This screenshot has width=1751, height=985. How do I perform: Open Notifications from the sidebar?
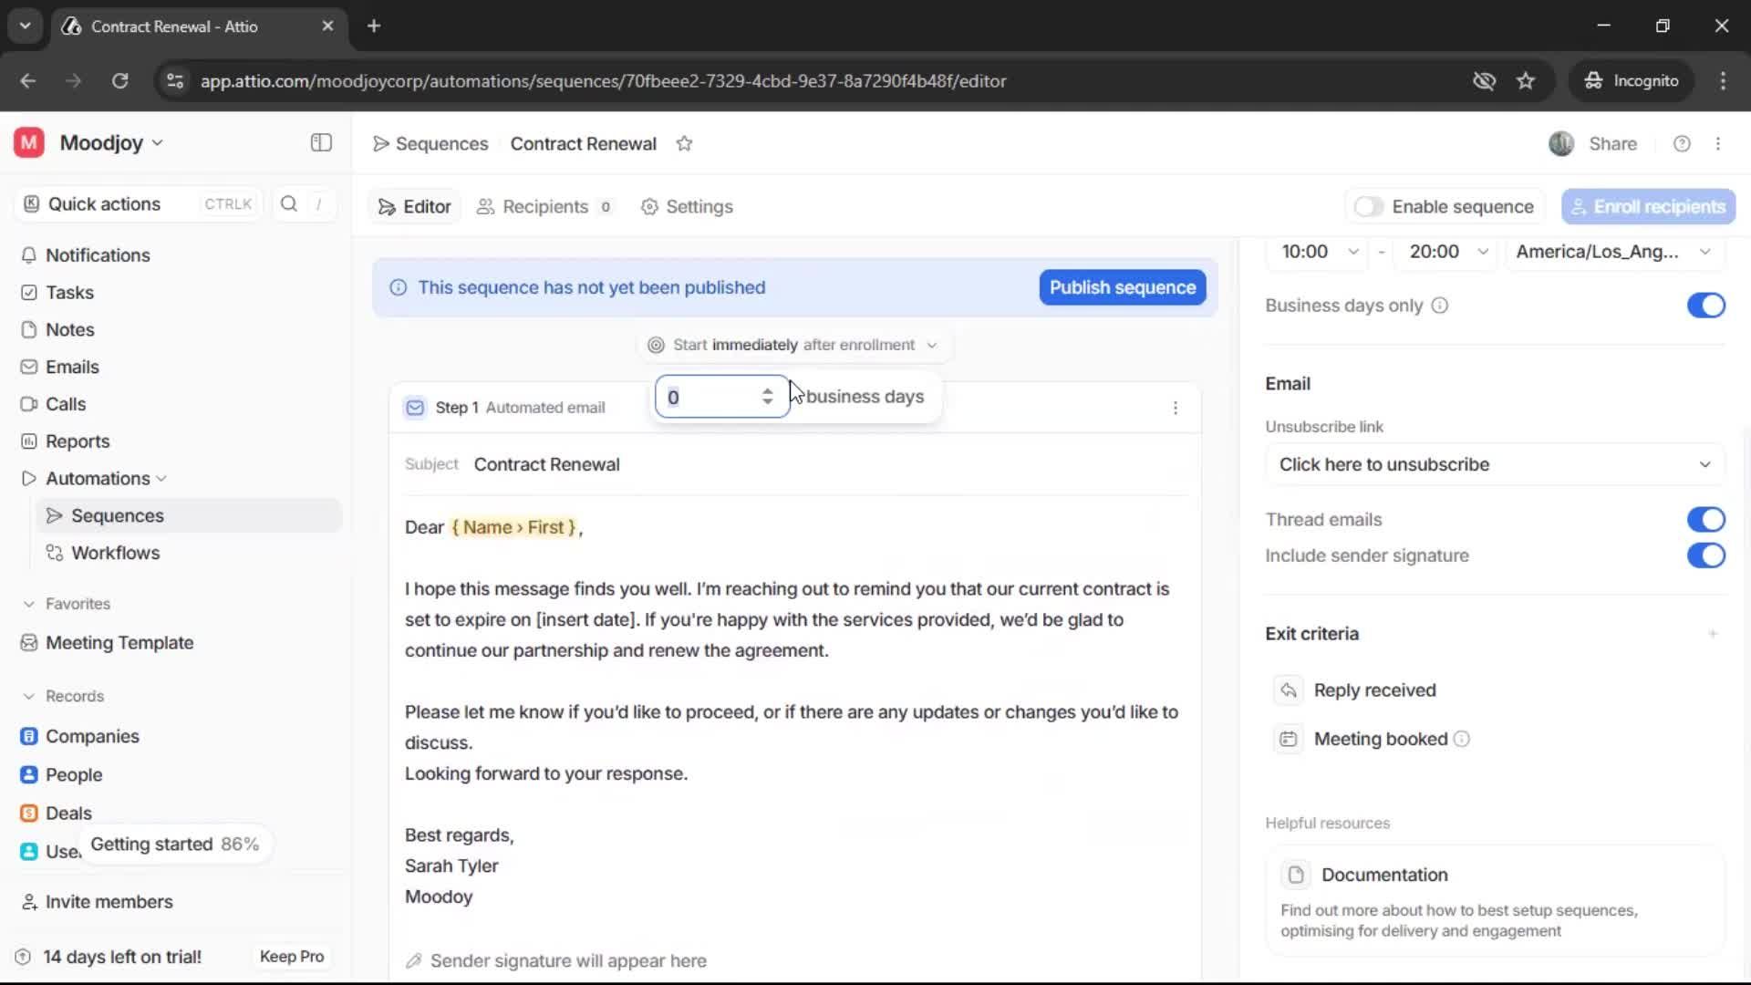pos(98,255)
